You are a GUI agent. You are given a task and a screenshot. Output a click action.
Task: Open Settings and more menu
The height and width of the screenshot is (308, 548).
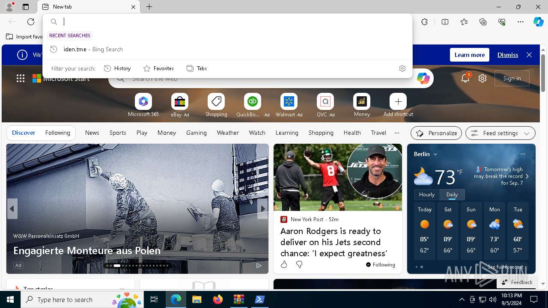click(x=521, y=22)
